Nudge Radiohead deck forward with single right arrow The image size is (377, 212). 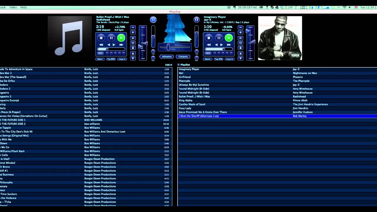(114, 45)
